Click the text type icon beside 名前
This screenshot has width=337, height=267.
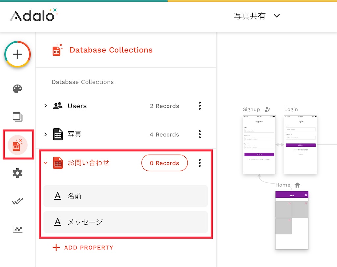coord(57,196)
